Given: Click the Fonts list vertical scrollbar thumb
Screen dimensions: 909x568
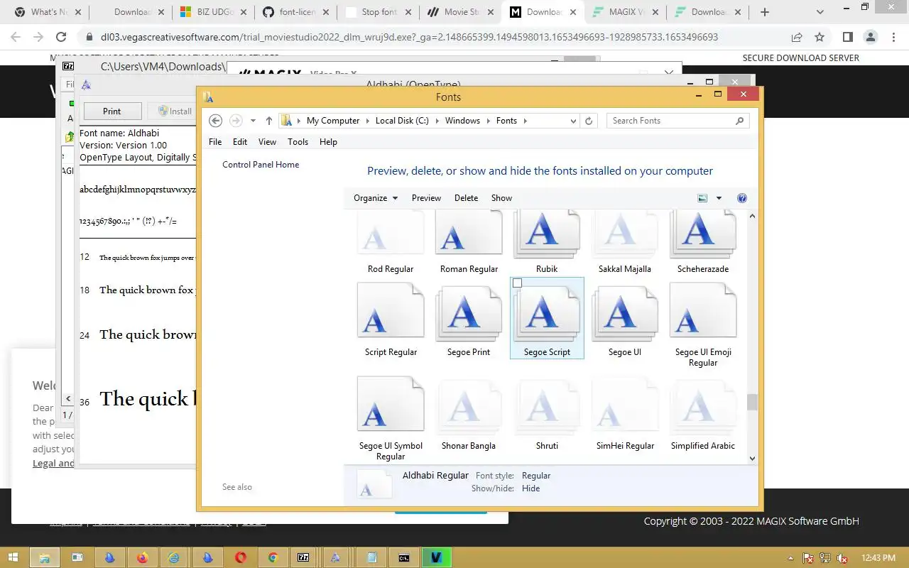Looking at the screenshot, I should pos(752,402).
